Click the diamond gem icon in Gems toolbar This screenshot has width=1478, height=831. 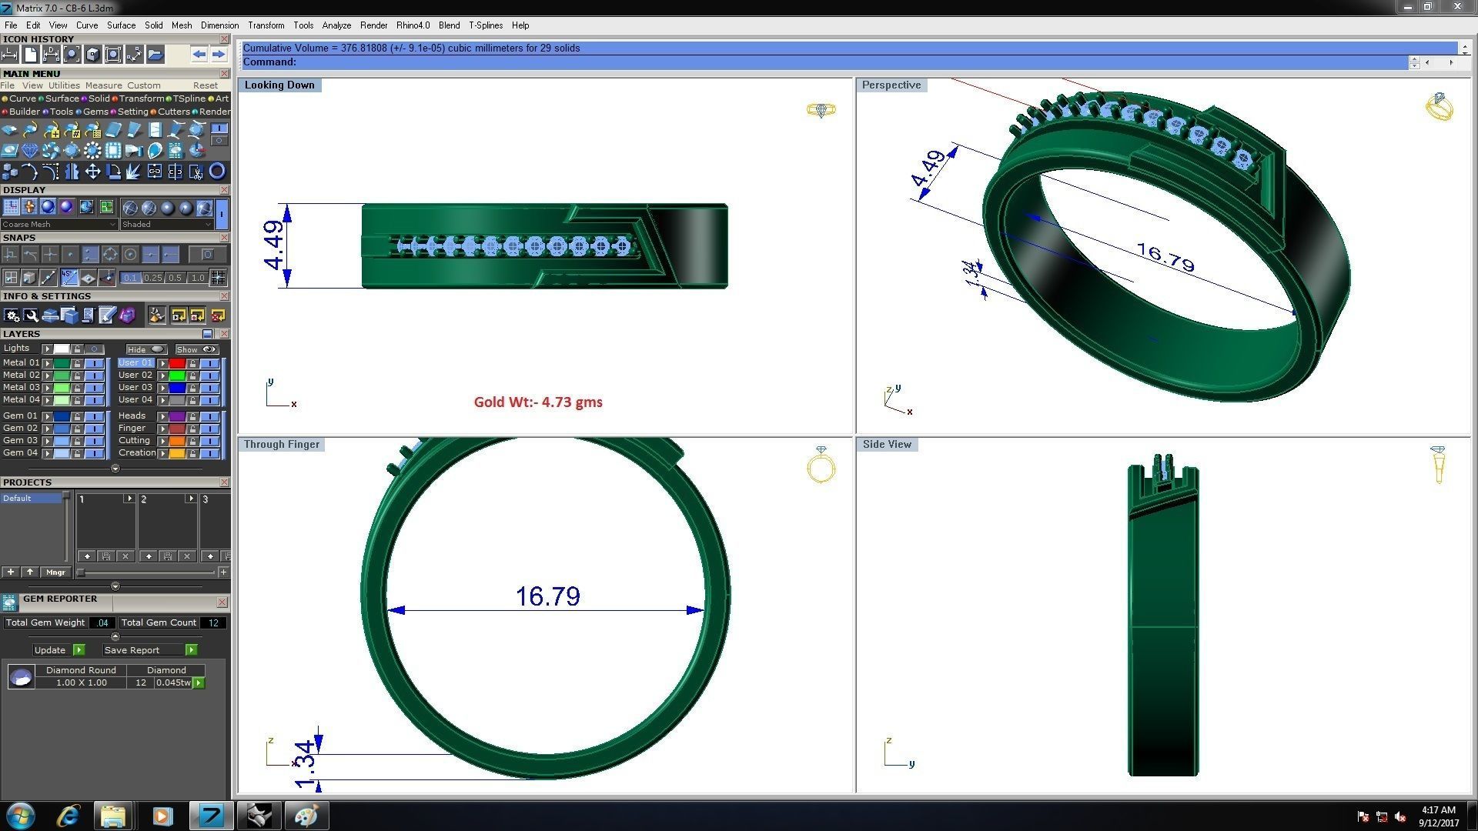pyautogui.click(x=30, y=151)
